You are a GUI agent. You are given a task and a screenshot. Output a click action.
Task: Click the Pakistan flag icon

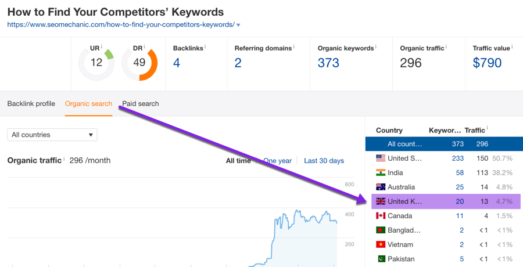pos(381,259)
